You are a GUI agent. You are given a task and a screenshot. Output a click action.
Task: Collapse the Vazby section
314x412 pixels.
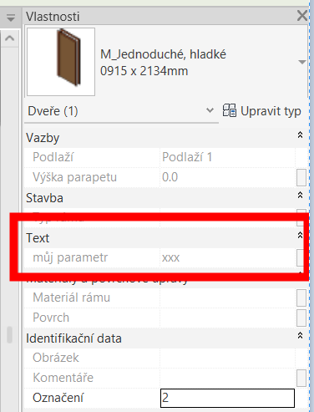300,135
